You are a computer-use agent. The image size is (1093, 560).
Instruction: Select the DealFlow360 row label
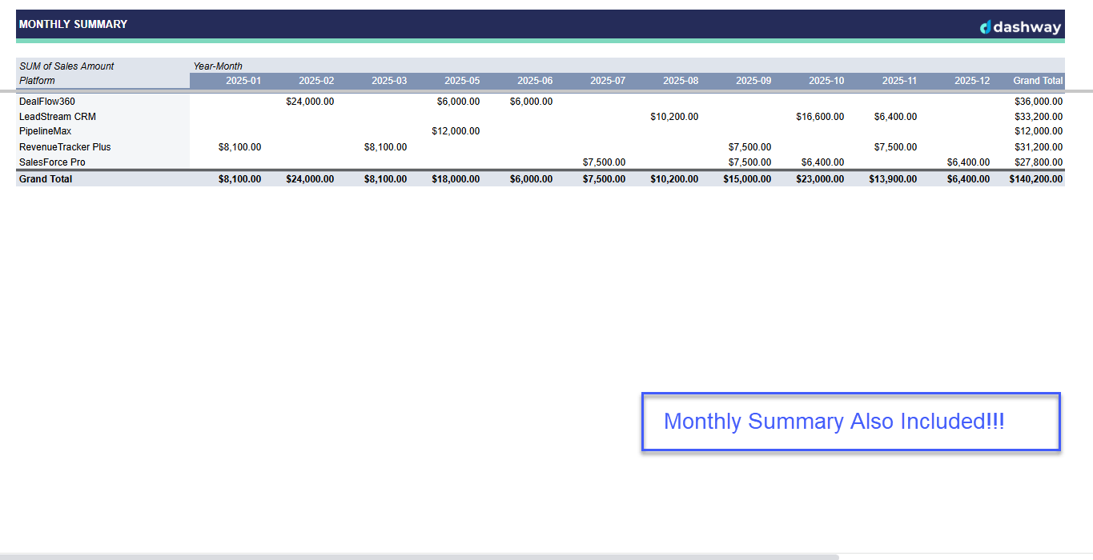coord(47,102)
